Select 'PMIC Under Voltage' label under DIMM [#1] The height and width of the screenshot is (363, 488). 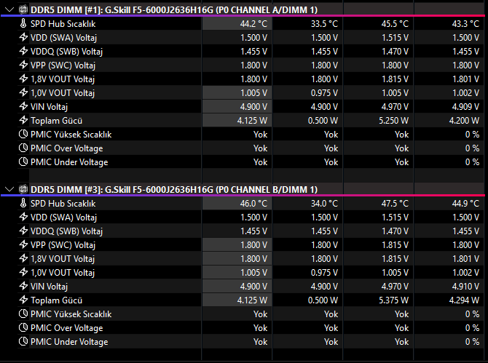(69, 162)
